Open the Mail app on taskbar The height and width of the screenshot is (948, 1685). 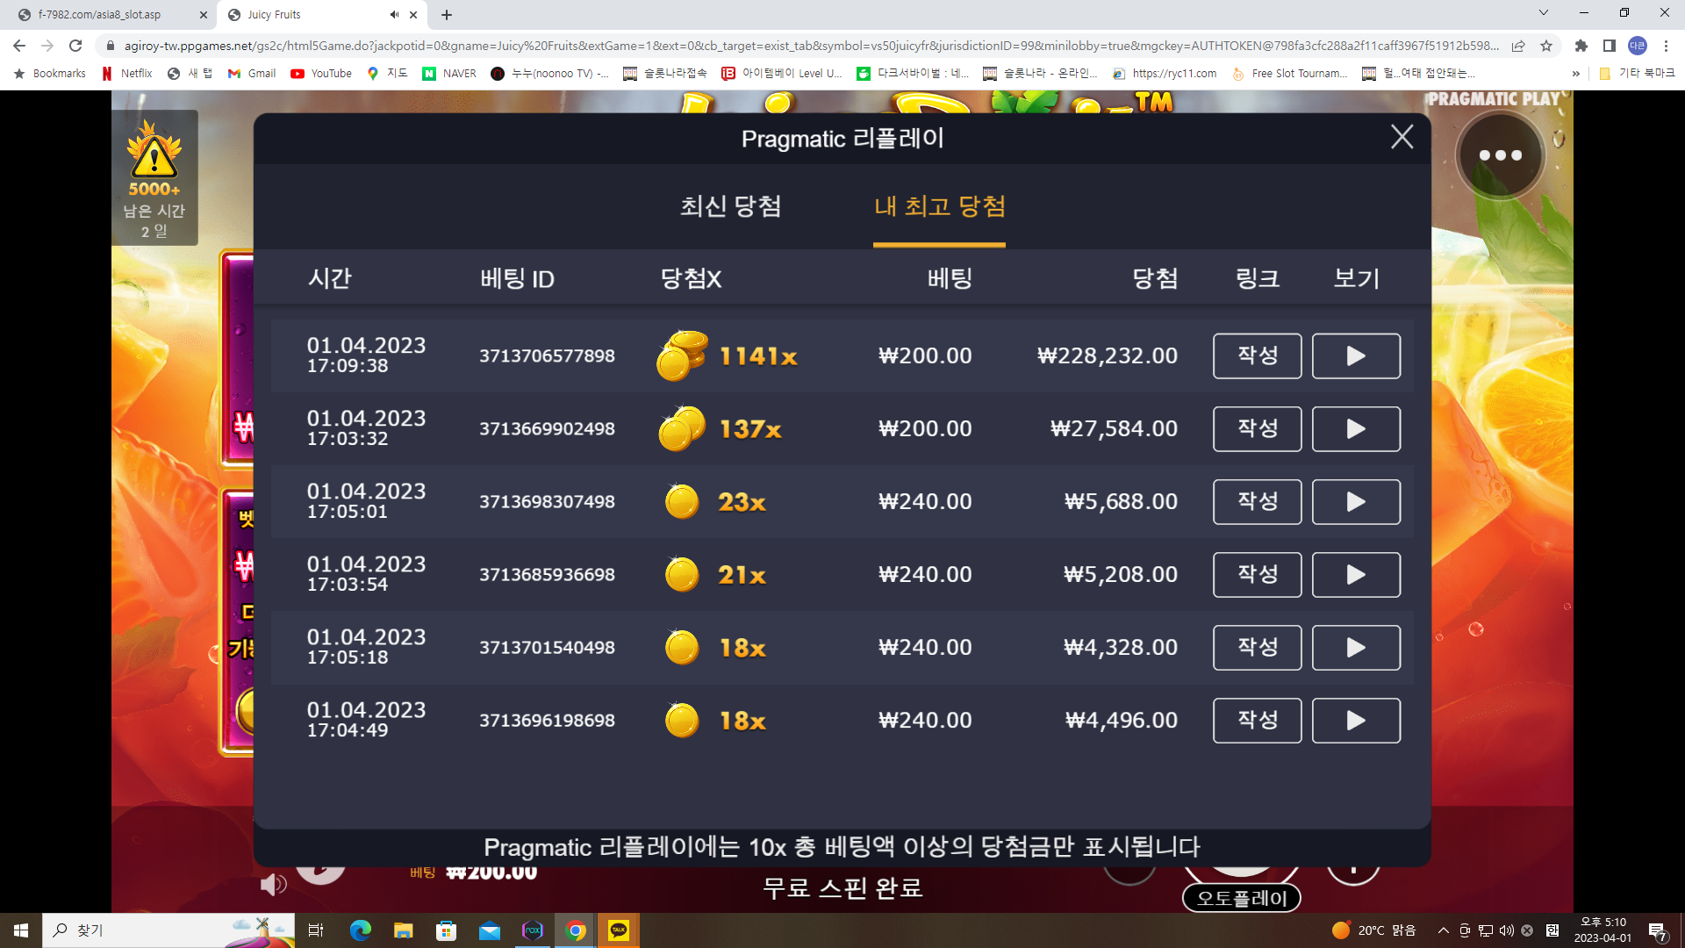489,930
